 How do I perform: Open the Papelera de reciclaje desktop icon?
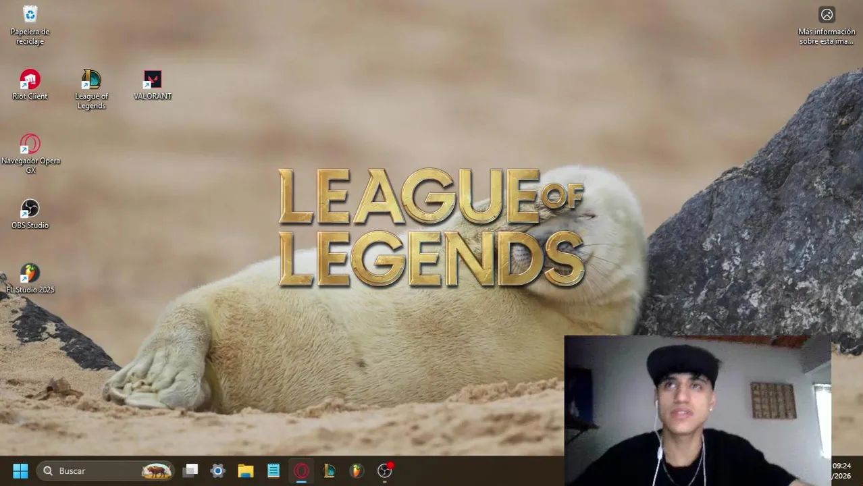tap(30, 26)
